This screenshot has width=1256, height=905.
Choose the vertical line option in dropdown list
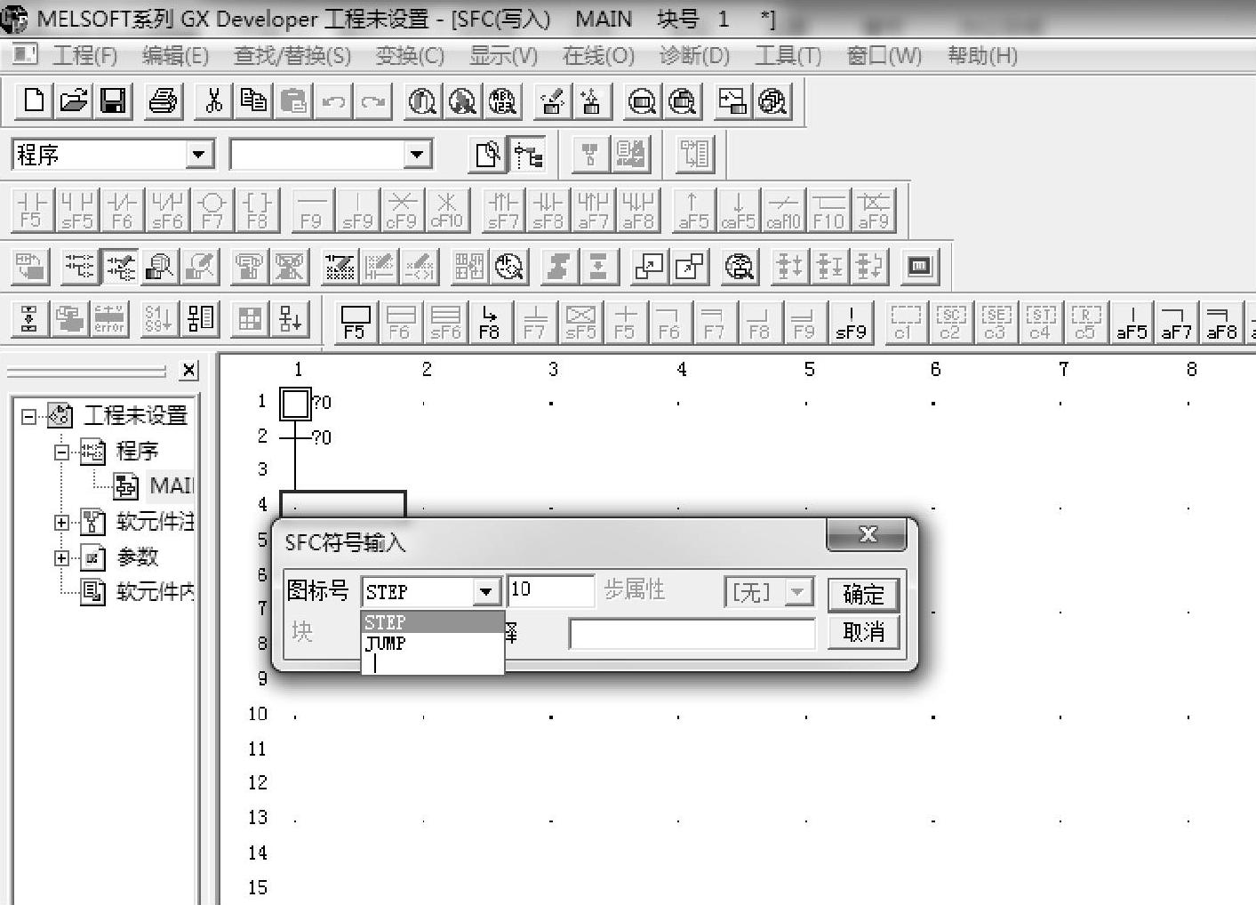click(x=432, y=663)
